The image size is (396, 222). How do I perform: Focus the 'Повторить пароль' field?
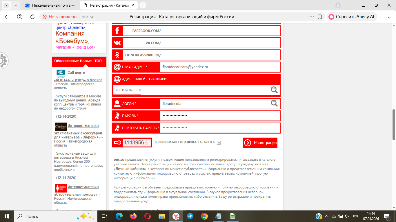[220, 128]
